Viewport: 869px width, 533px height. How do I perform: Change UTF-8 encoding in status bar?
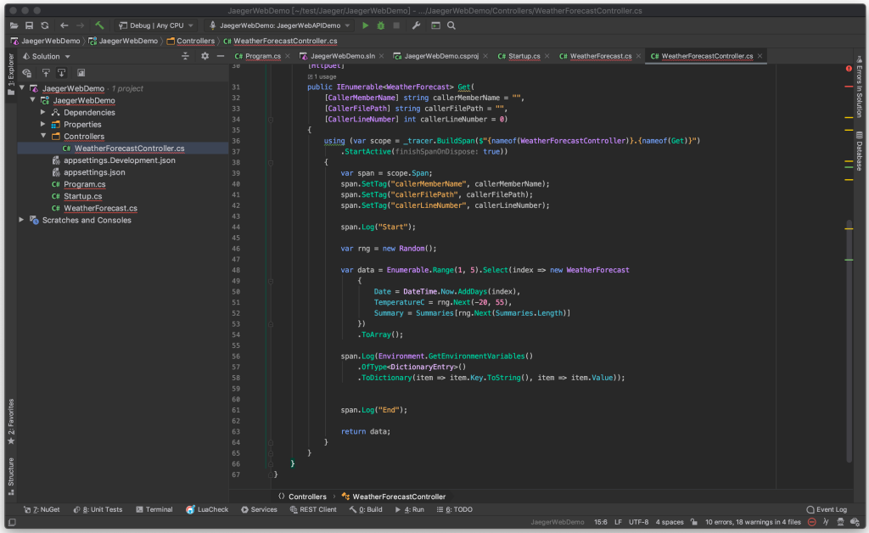(638, 522)
